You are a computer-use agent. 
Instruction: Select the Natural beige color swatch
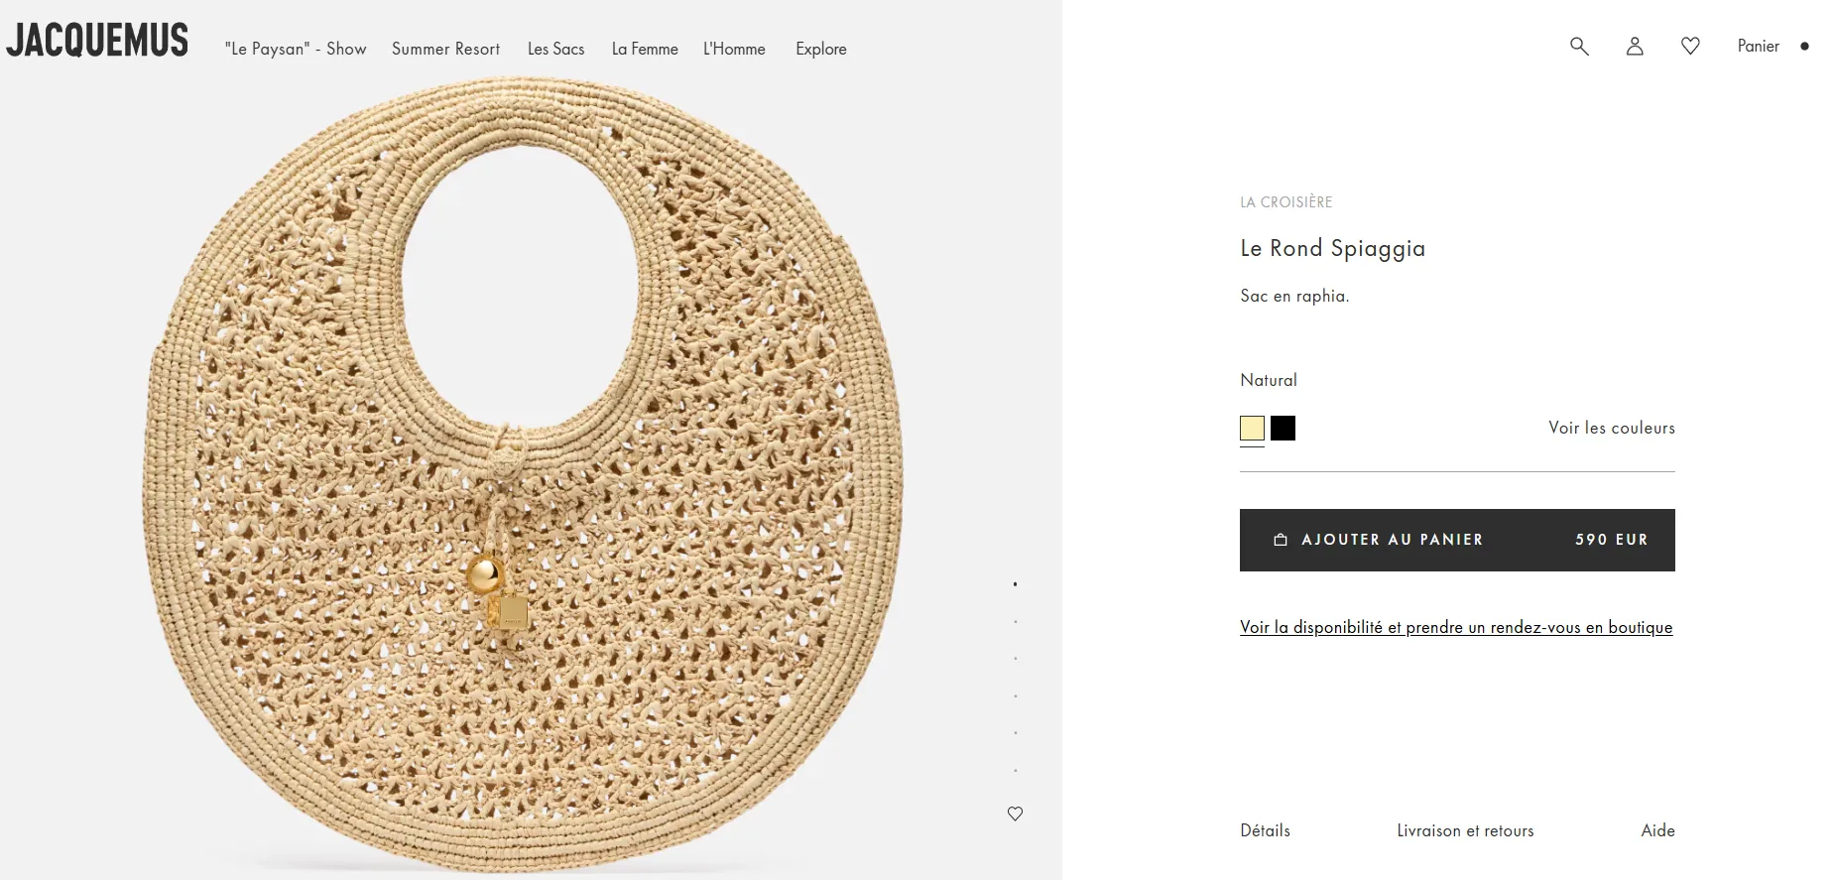tap(1252, 429)
